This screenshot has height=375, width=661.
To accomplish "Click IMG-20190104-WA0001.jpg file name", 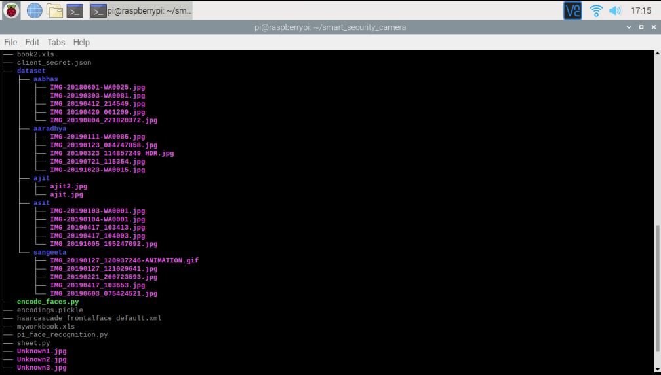I will tap(97, 219).
